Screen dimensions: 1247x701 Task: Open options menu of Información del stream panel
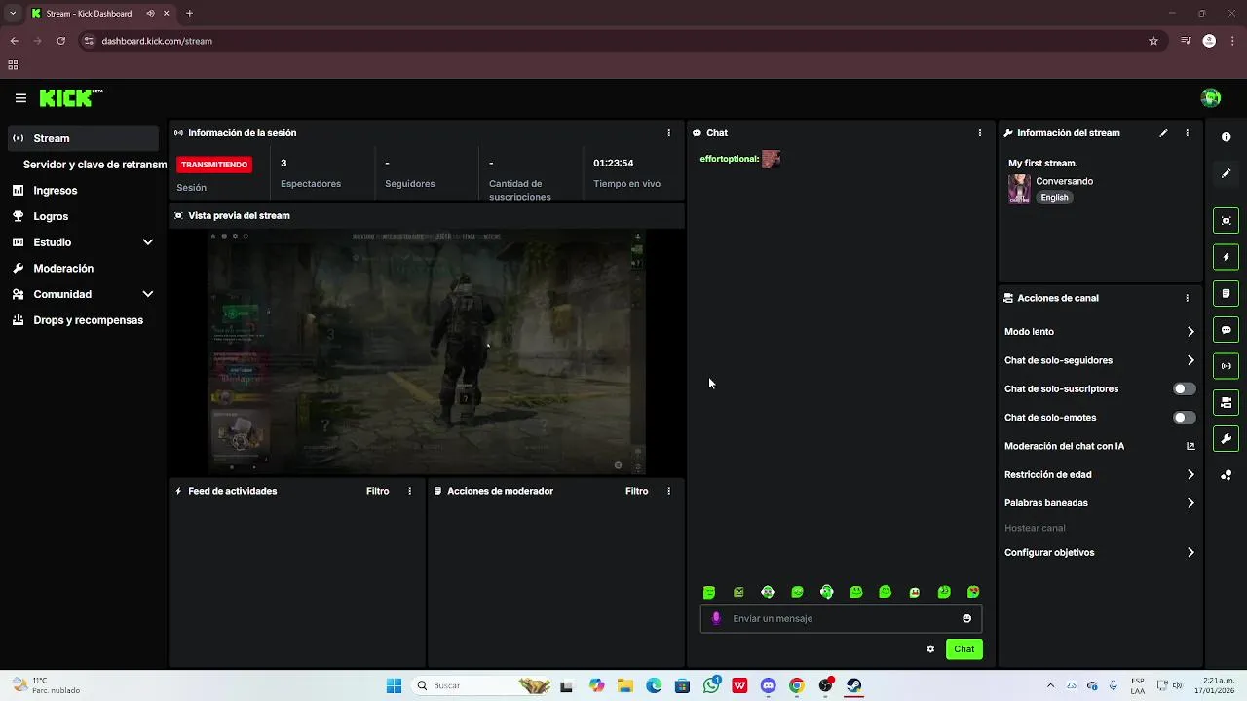(x=1187, y=133)
